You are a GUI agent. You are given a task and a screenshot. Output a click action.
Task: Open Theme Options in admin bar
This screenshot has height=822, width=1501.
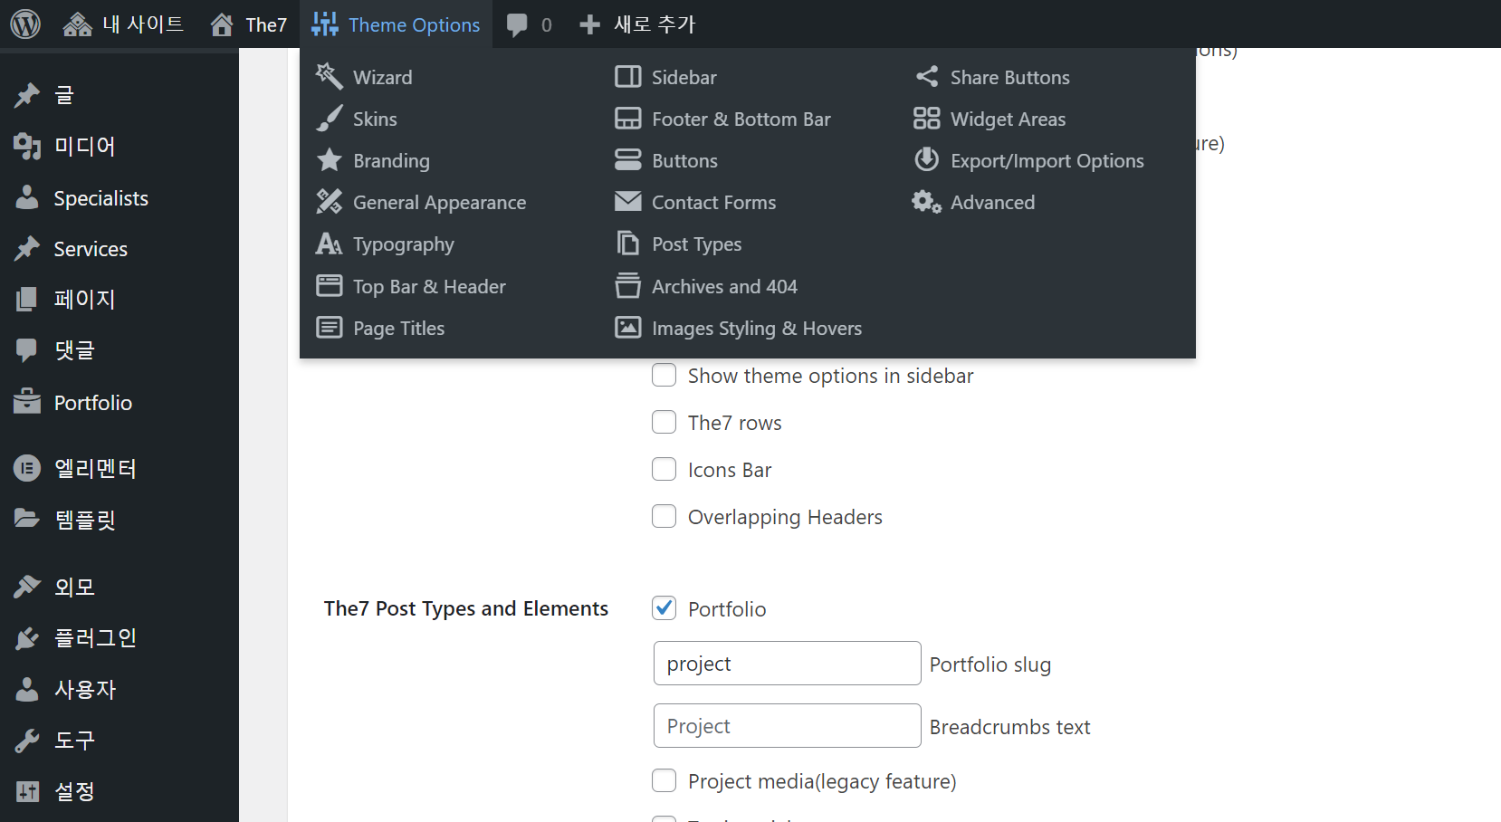[396, 24]
